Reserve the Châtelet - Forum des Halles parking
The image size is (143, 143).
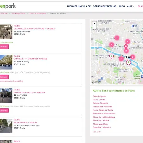(4, 77)
